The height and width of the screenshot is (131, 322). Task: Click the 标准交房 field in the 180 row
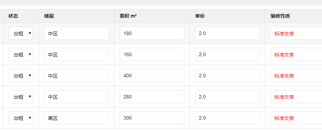click(296, 33)
